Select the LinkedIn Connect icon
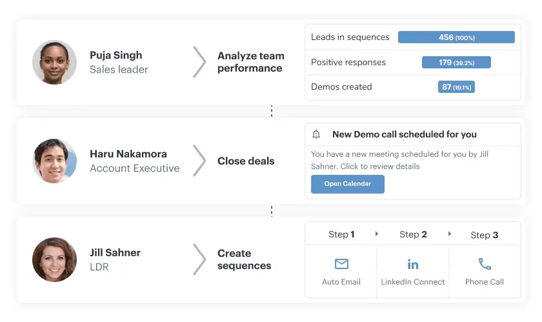Image resolution: width=542 pixels, height=322 pixels. coord(413,265)
